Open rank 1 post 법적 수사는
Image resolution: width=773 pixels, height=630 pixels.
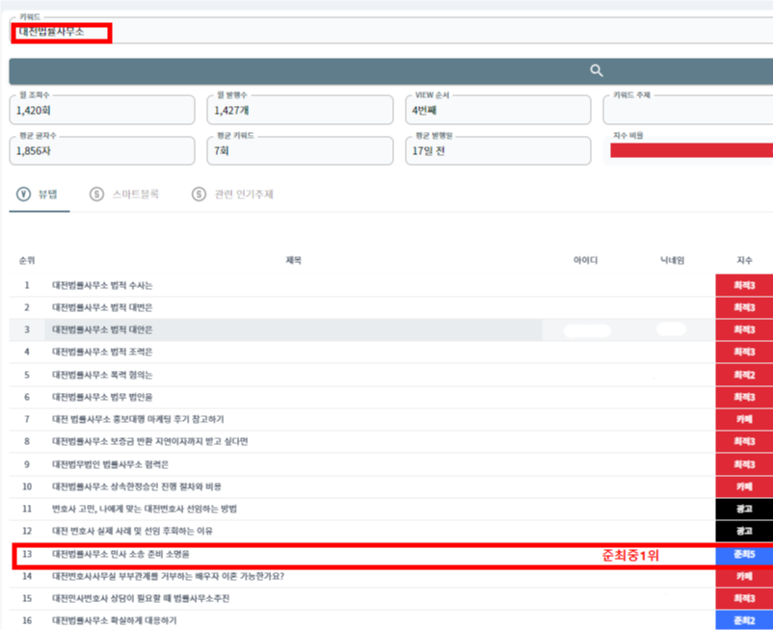pos(102,285)
